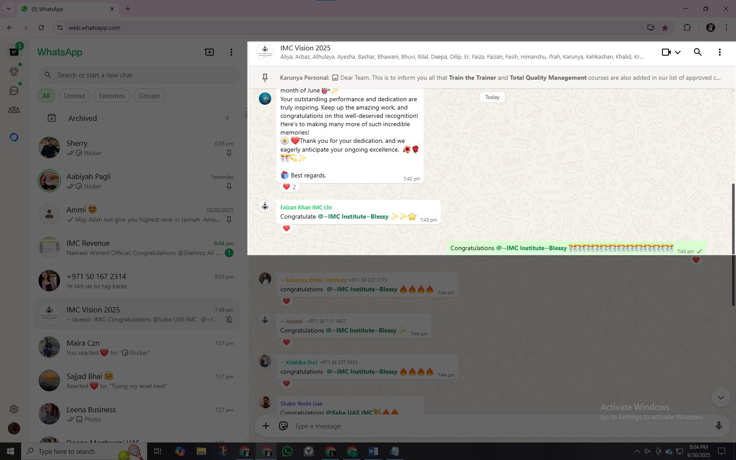The height and width of the screenshot is (460, 736).
Task: Jump to latest messages arrow button
Action: click(x=721, y=397)
